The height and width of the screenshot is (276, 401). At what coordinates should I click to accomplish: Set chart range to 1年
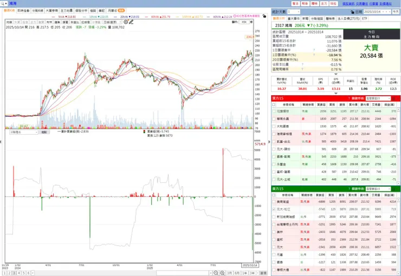pos(244,273)
